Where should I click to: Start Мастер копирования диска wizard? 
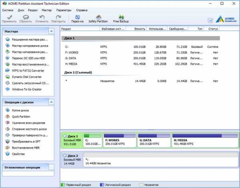point(27,46)
